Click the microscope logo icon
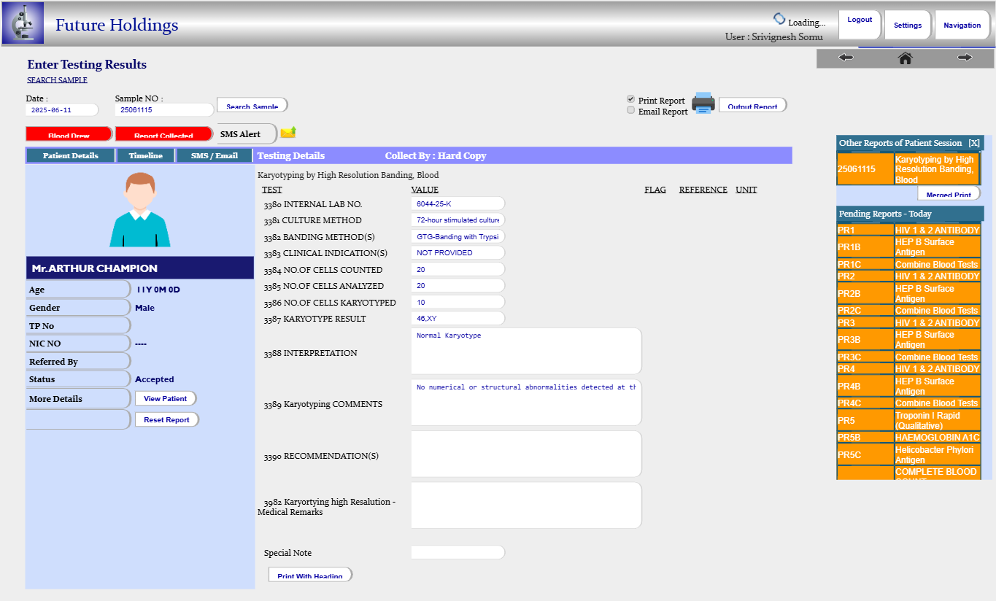Image resolution: width=996 pixels, height=601 pixels. pyautogui.click(x=23, y=23)
